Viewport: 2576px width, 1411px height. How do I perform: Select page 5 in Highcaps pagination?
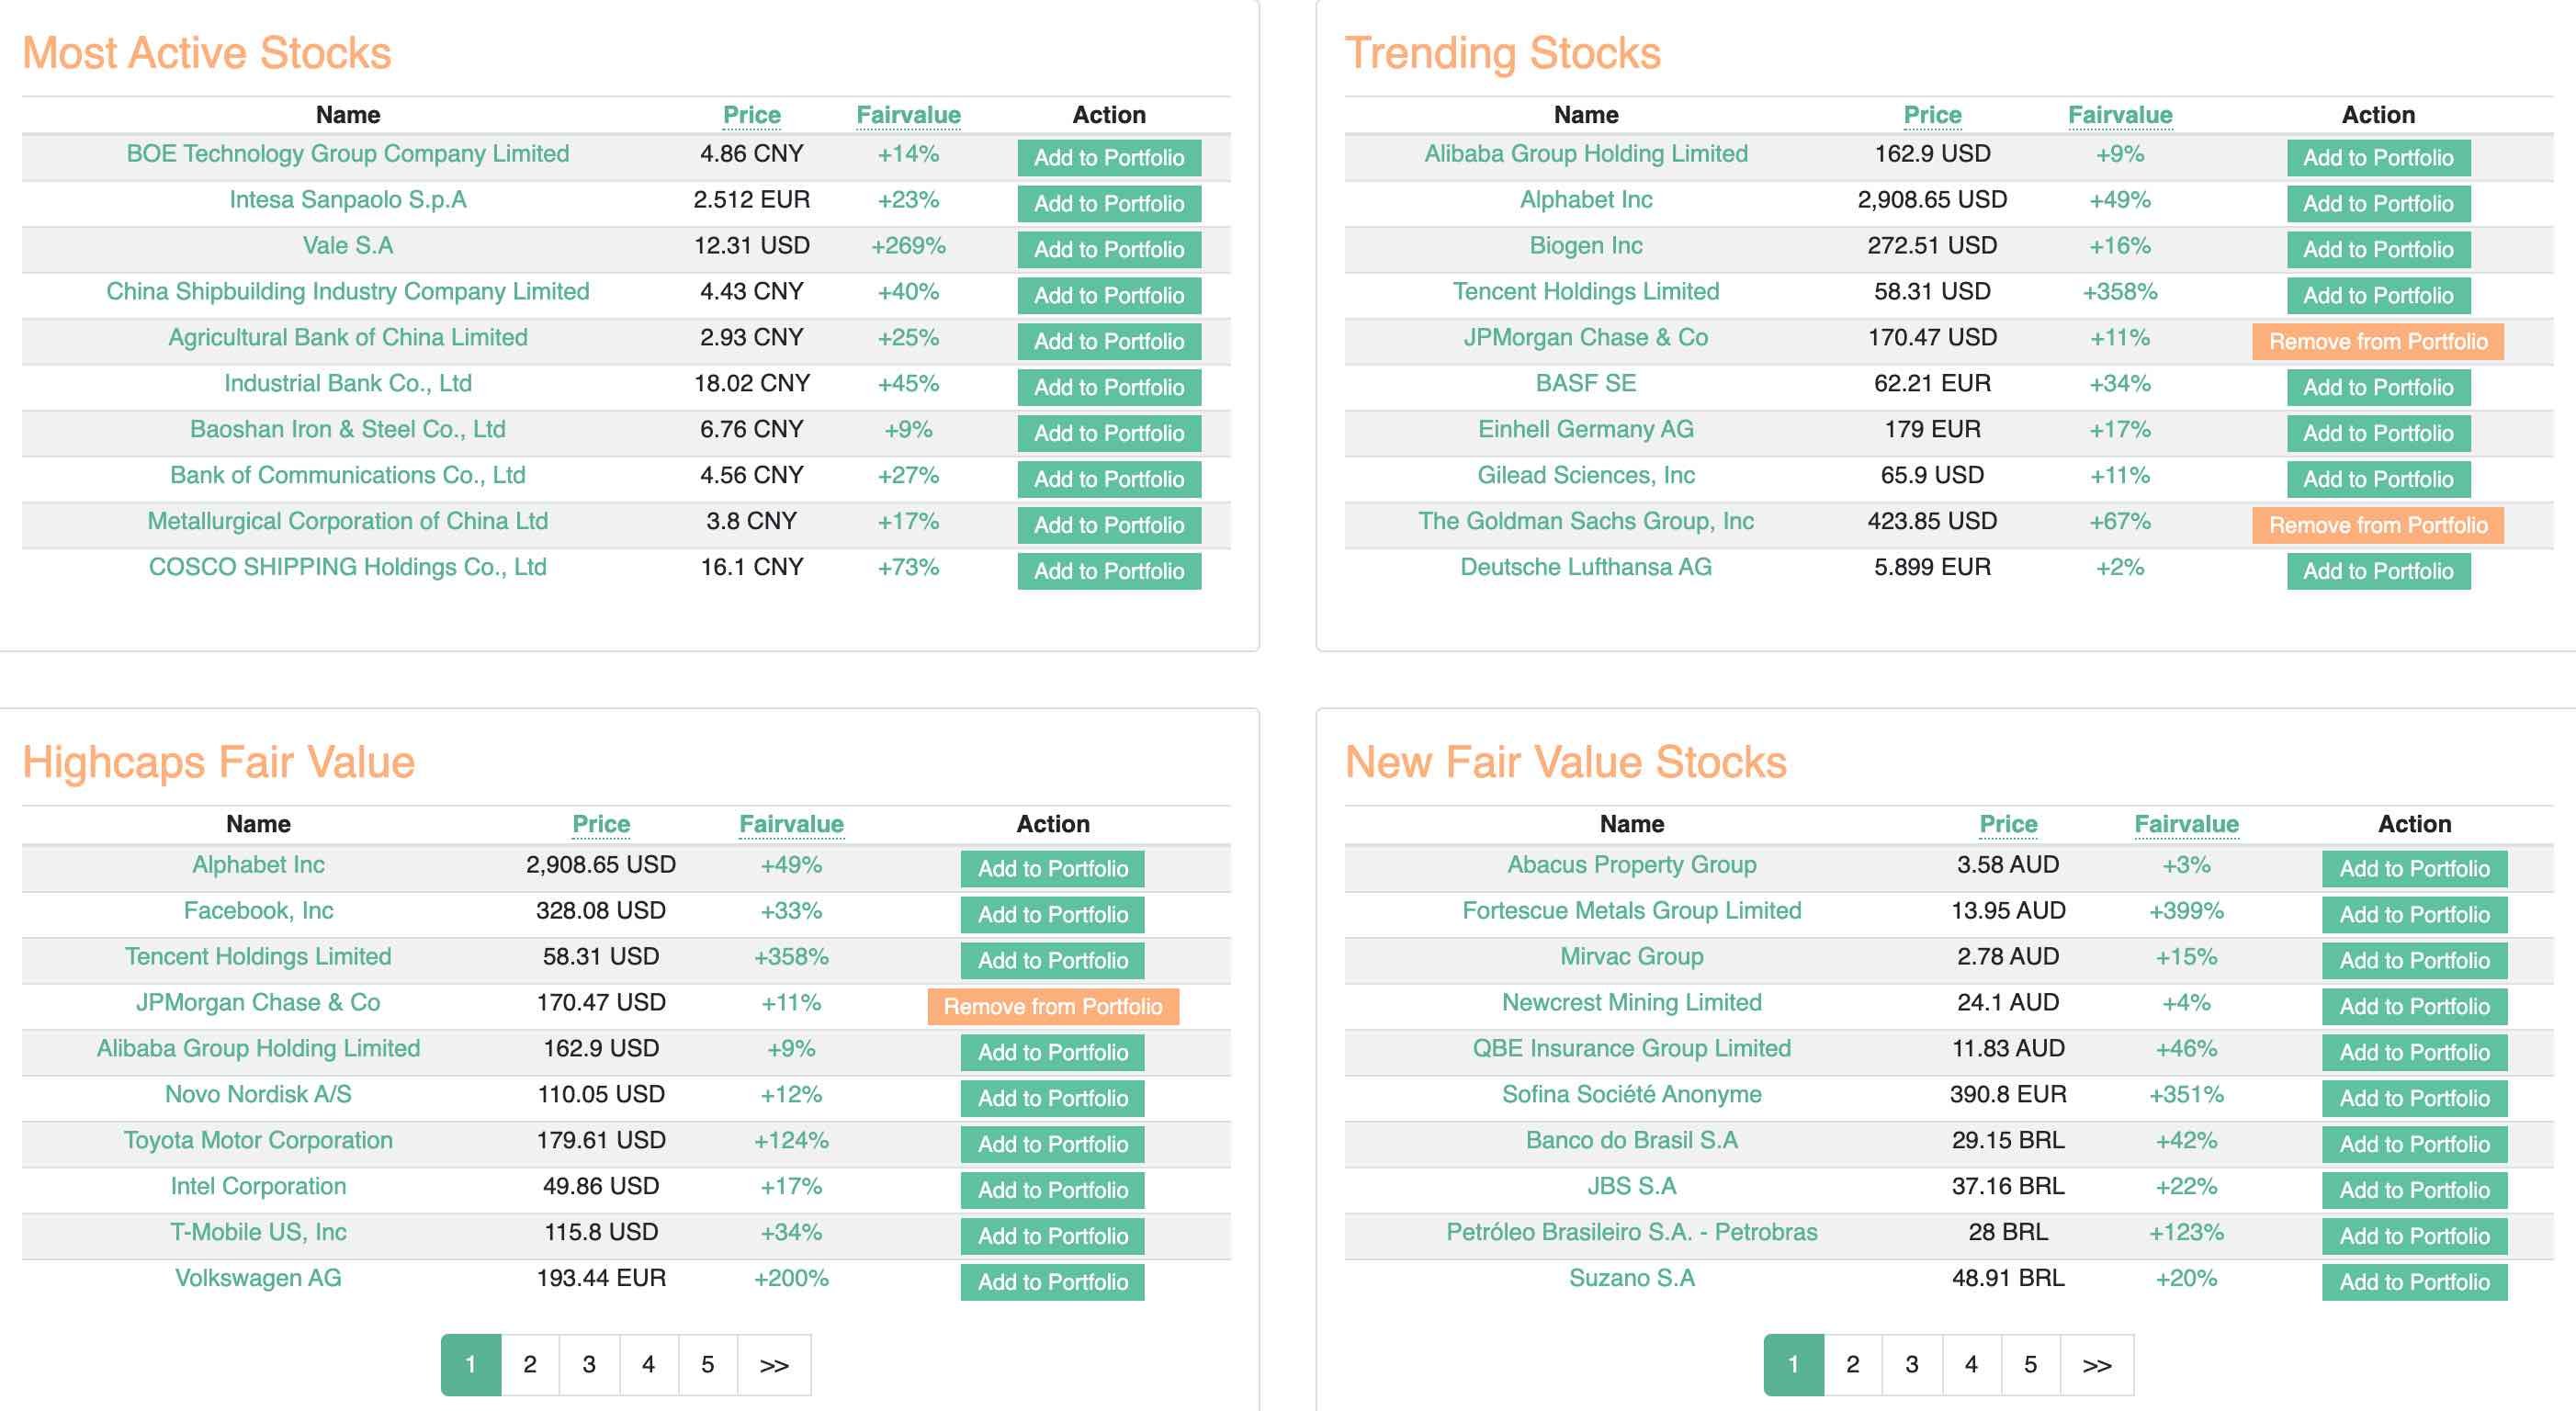(707, 1364)
